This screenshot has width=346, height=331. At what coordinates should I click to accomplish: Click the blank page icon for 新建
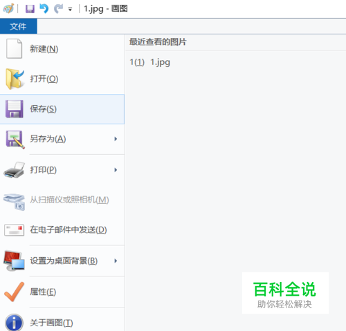(15, 48)
